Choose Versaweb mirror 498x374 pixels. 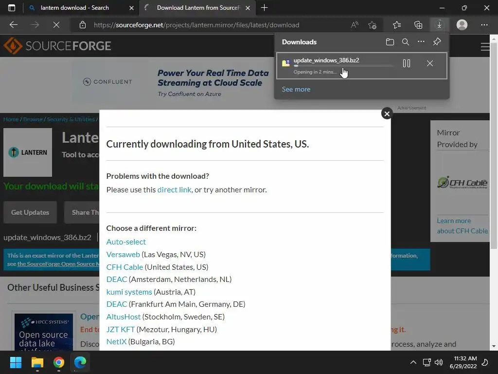tap(123, 254)
